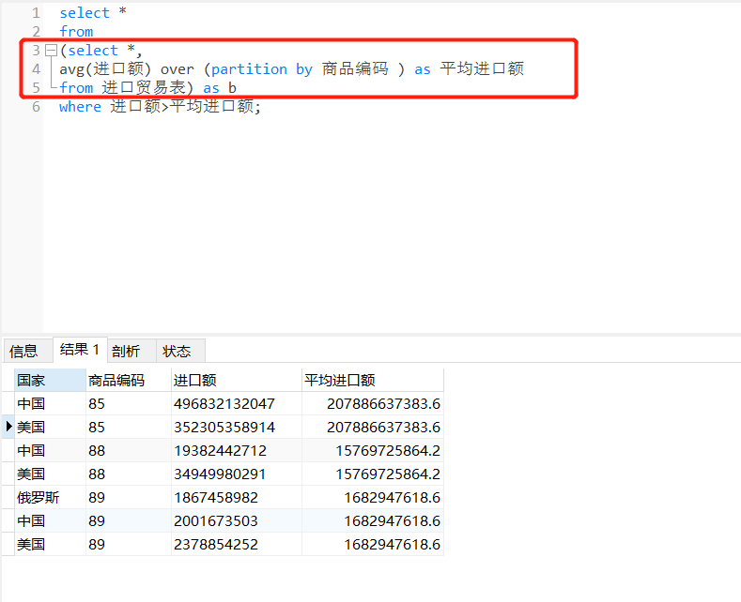
Task: Select the cell with value 34949980291
Action: pyautogui.click(x=237, y=474)
